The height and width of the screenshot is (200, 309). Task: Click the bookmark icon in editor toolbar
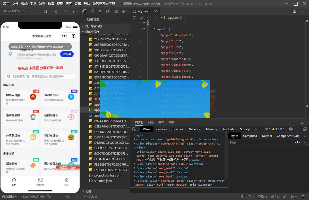[141, 18]
